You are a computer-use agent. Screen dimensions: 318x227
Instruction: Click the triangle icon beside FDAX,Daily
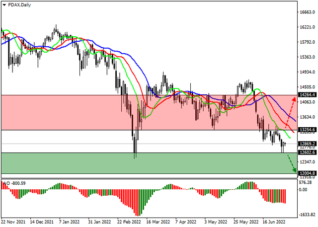(4, 4)
